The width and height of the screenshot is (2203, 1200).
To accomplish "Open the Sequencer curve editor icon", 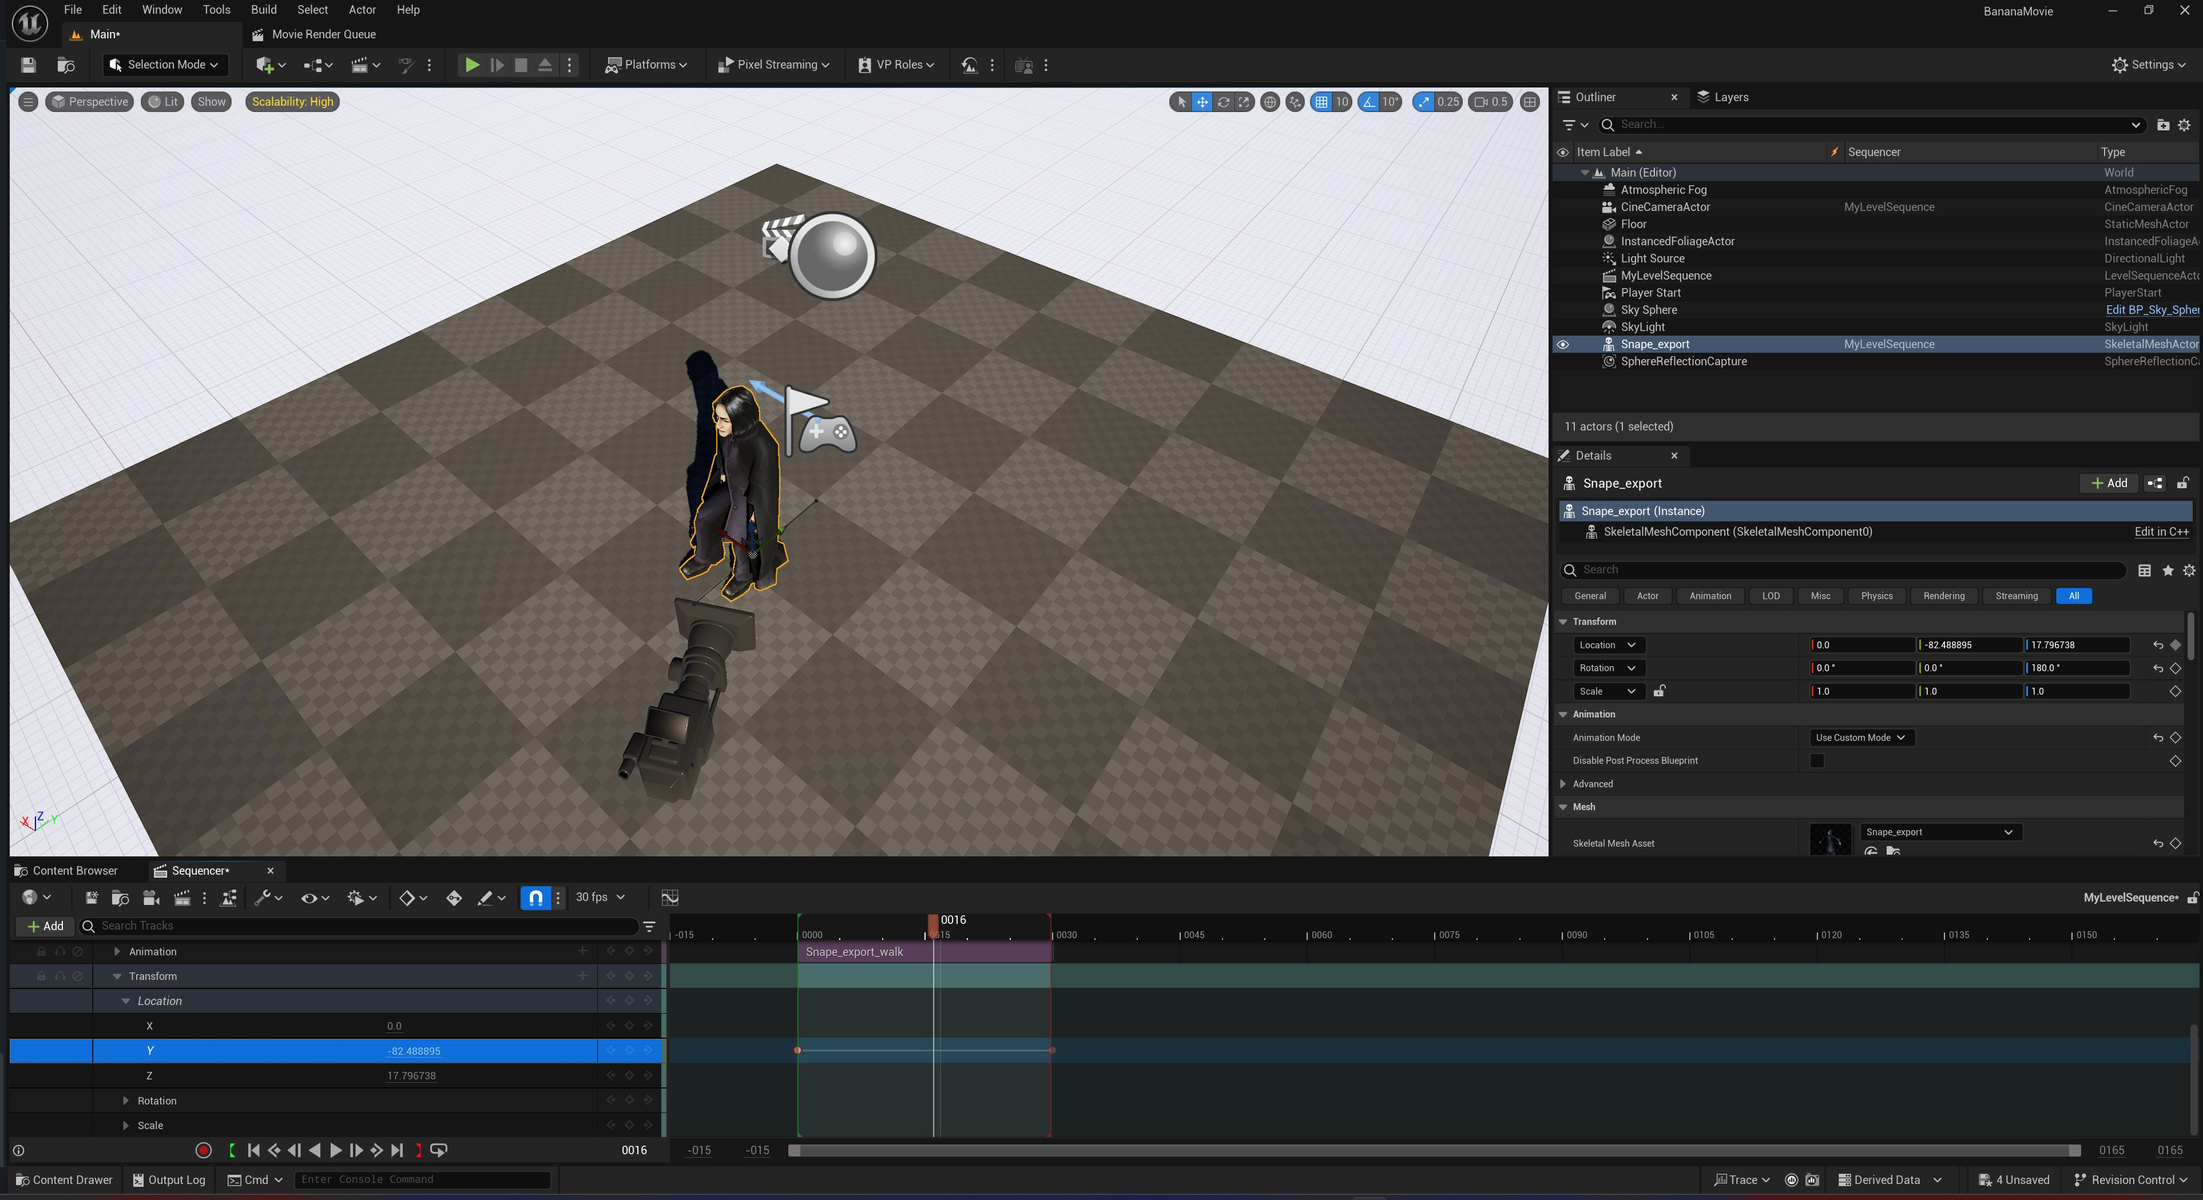I will click(670, 898).
